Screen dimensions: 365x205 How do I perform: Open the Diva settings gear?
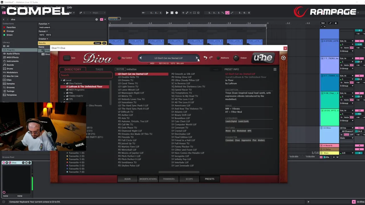coord(283,58)
